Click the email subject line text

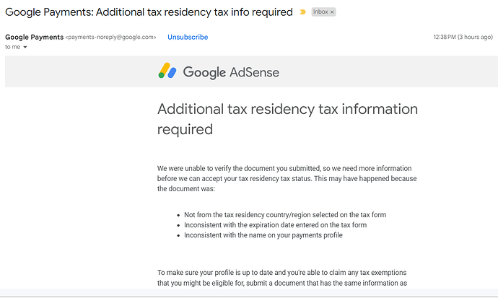coord(149,12)
